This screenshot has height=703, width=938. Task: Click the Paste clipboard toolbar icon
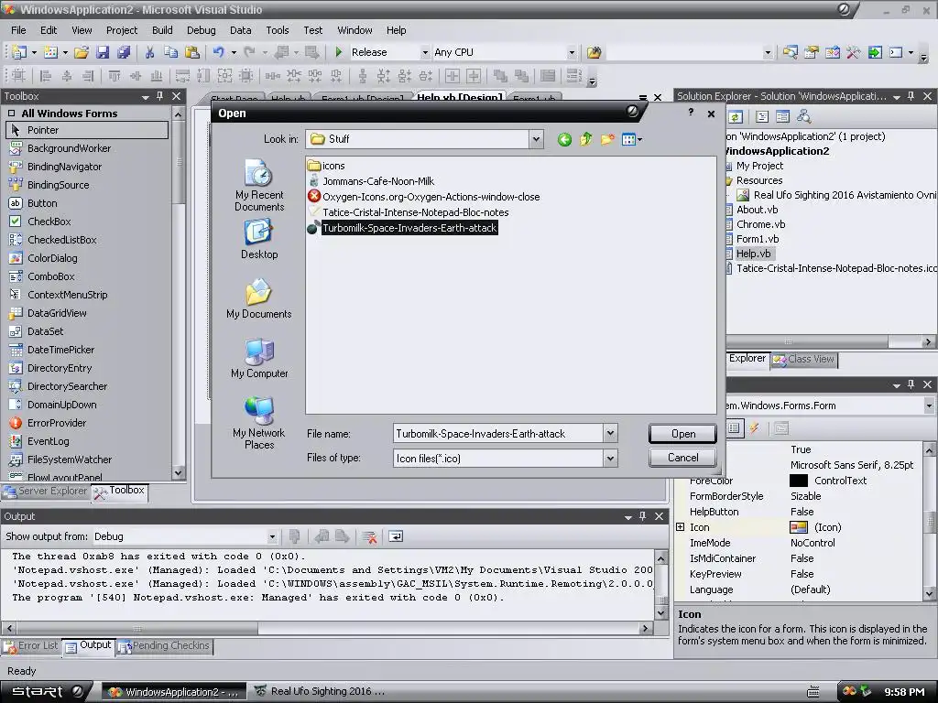(x=192, y=52)
